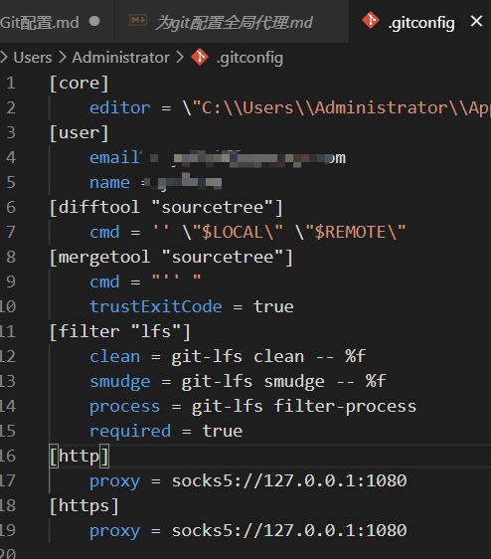
Task: Close the .gitconfig tab
Action: (476, 22)
